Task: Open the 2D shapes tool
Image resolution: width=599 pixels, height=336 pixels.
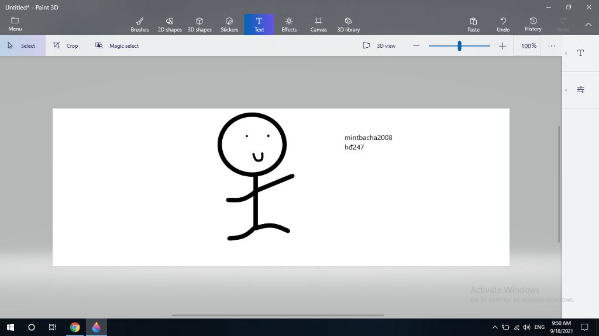Action: pyautogui.click(x=170, y=24)
